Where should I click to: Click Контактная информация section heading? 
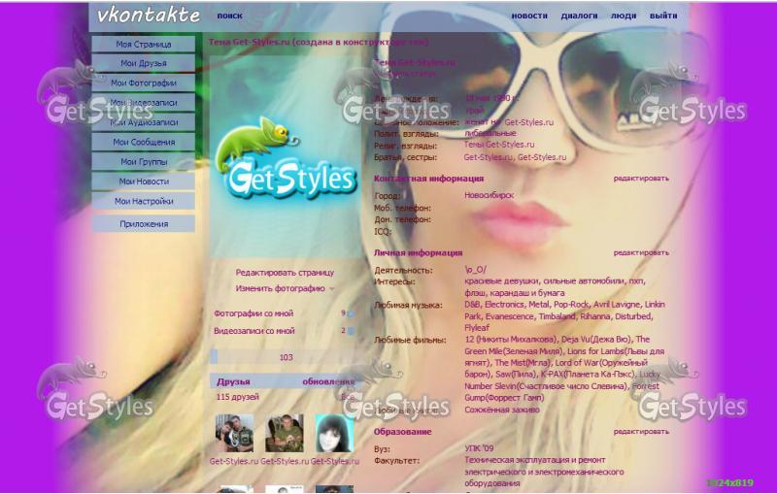point(428,179)
